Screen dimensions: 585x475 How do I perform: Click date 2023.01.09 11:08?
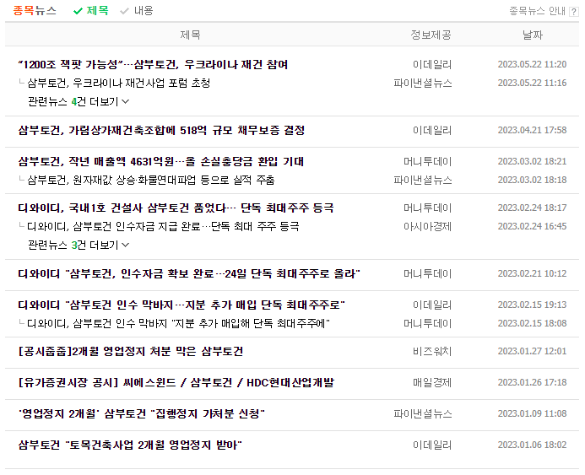(x=533, y=414)
